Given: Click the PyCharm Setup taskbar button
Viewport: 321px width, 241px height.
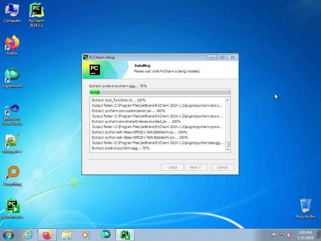Looking at the screenshot, I should [x=125, y=235].
